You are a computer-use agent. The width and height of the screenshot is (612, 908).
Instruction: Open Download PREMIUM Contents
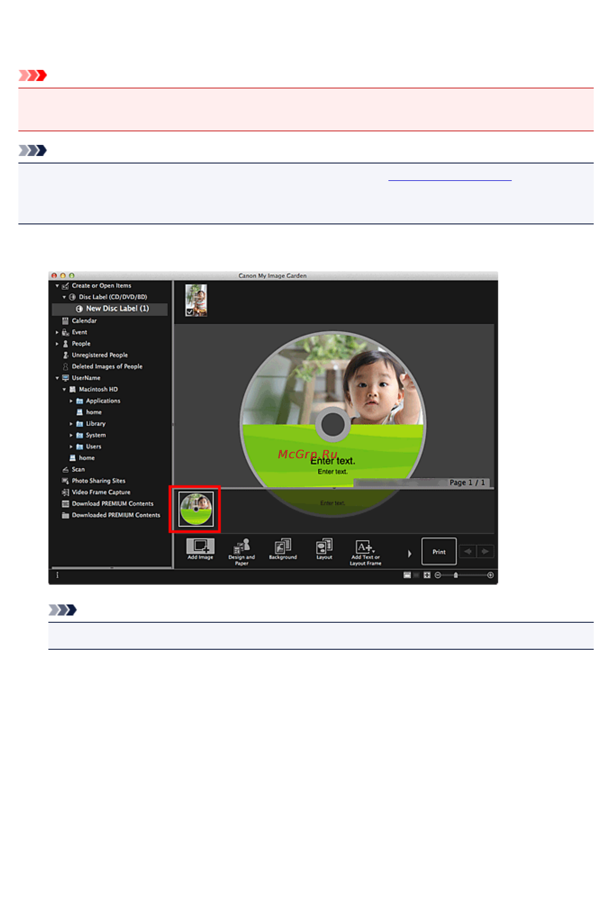coord(112,504)
